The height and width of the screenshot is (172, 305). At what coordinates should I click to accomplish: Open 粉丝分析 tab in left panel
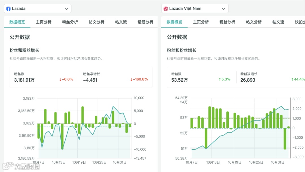point(70,22)
